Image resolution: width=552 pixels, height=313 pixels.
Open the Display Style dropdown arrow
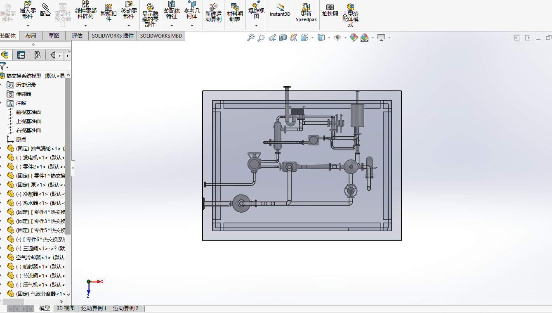pos(329,38)
